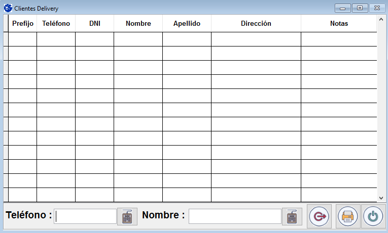The width and height of the screenshot is (388, 233).
Task: Select the DNI column header
Action: pyautogui.click(x=94, y=24)
